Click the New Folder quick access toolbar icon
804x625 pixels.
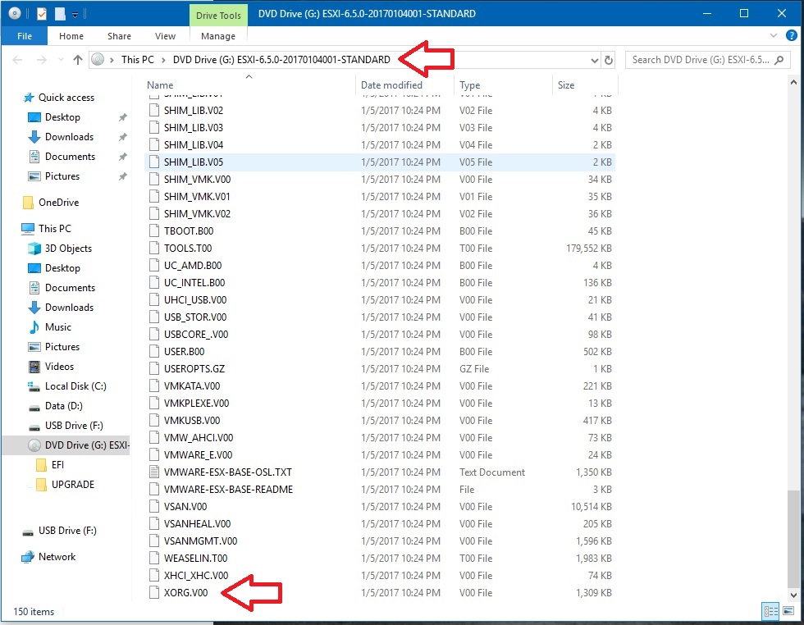point(60,14)
